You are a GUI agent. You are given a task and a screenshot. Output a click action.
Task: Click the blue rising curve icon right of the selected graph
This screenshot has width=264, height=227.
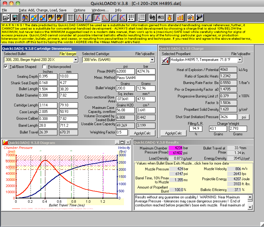pos(114,18)
